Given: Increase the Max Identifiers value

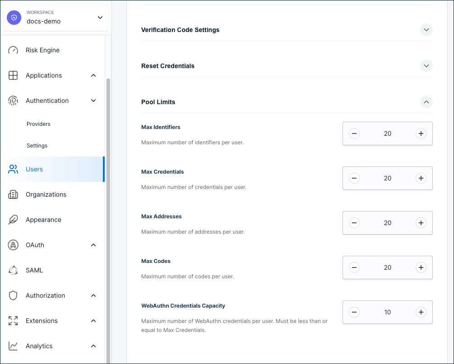Looking at the screenshot, I should [x=421, y=134].
